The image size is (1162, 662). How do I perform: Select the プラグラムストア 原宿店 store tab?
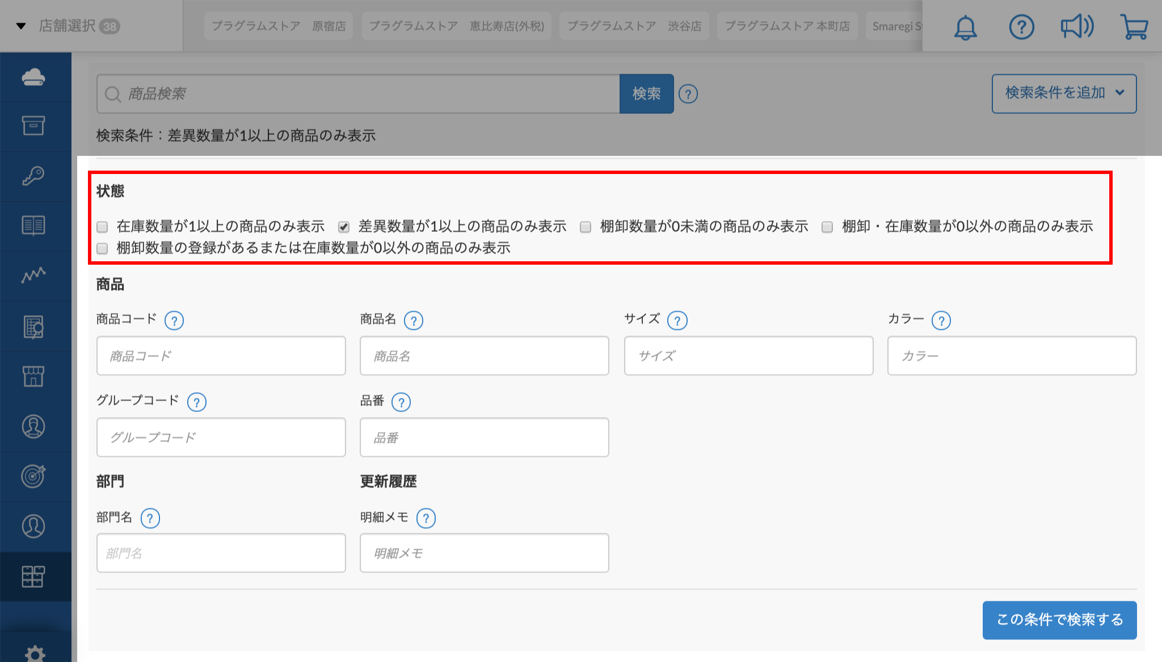click(279, 26)
